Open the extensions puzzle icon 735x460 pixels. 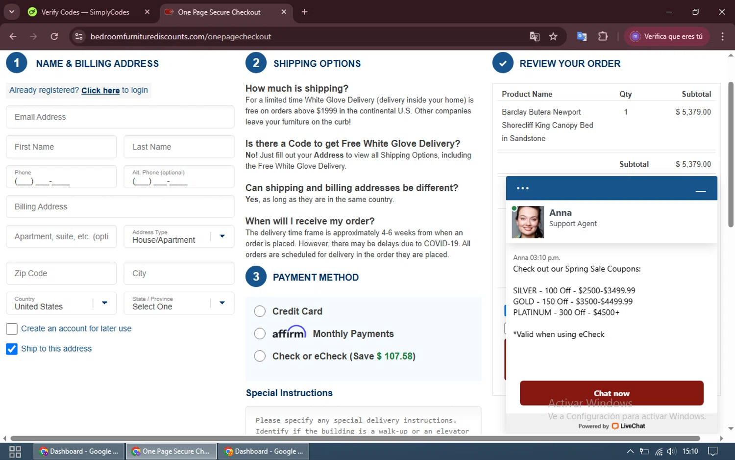pos(603,36)
